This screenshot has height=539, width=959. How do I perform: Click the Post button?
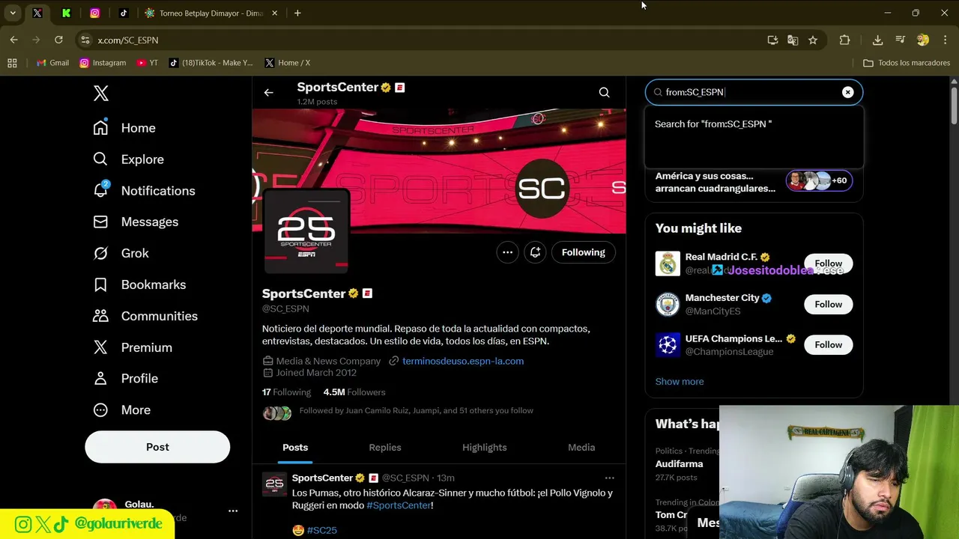(157, 447)
